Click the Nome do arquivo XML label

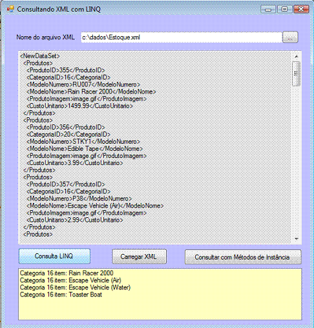click(45, 37)
